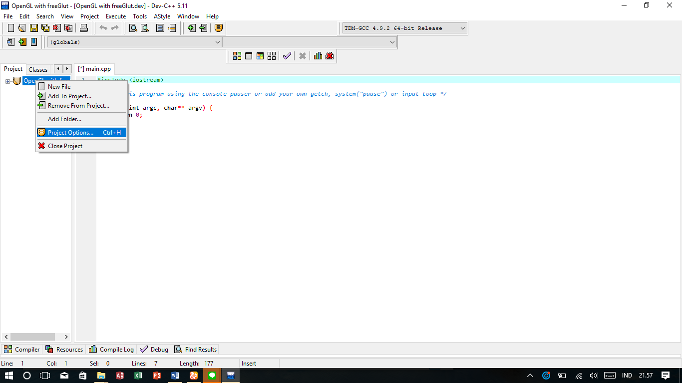
Task: Select Project Options in the context menu
Action: pos(70,132)
